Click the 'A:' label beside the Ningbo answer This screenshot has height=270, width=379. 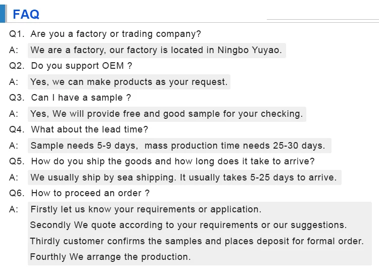coord(14,50)
